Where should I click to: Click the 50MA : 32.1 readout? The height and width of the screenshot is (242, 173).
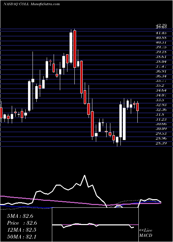click(21, 237)
